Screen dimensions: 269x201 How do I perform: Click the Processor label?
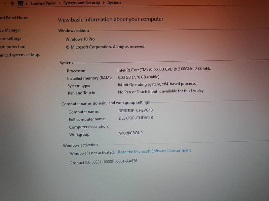(x=76, y=71)
